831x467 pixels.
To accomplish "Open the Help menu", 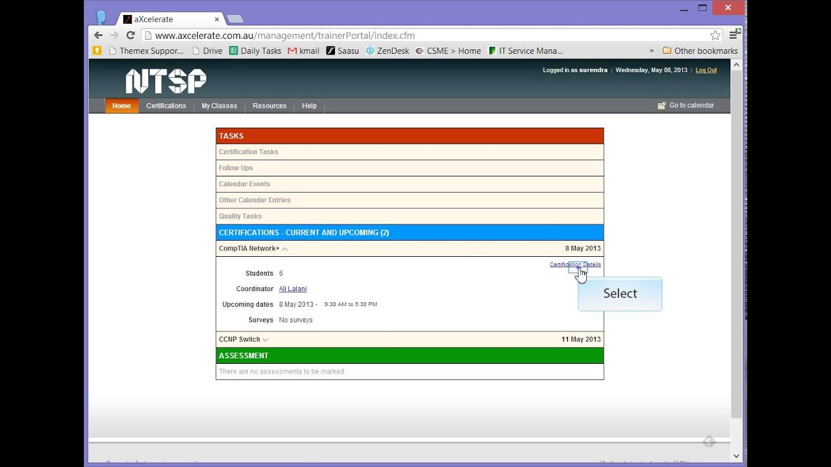I will pos(309,106).
